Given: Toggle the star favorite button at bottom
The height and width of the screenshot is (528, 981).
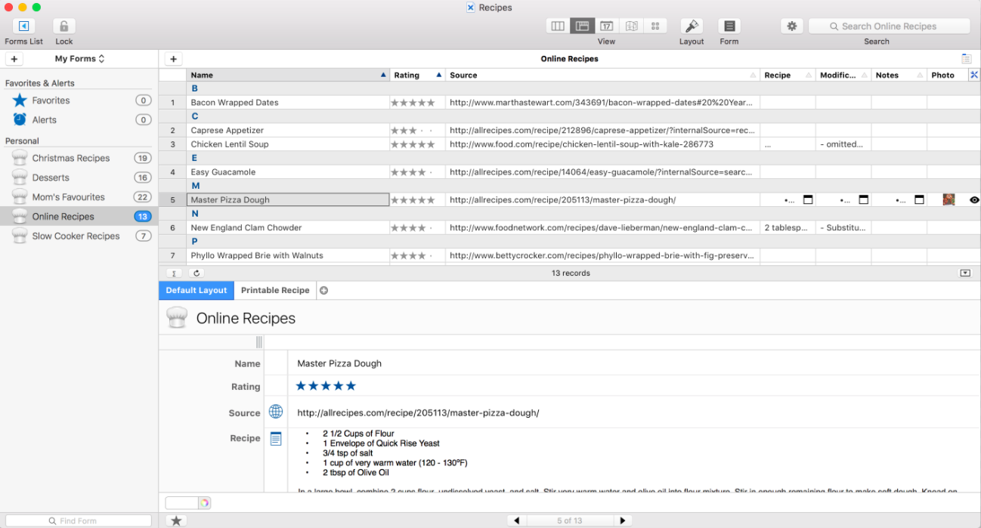Looking at the screenshot, I should point(176,520).
